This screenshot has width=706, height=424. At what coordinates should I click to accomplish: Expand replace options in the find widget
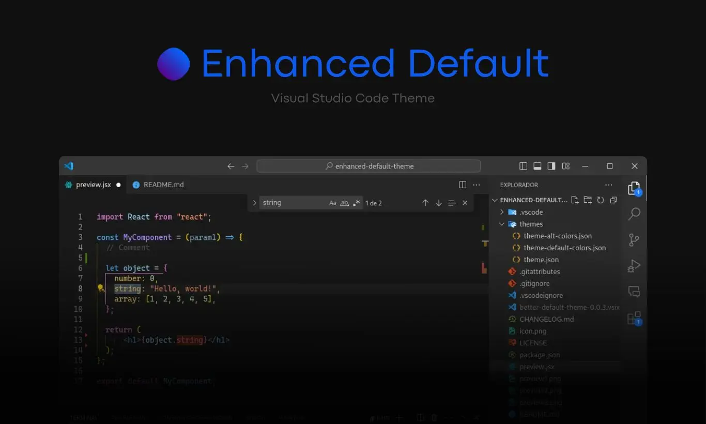(254, 203)
